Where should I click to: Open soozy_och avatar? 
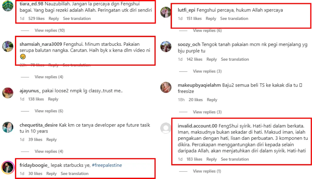point(166,47)
